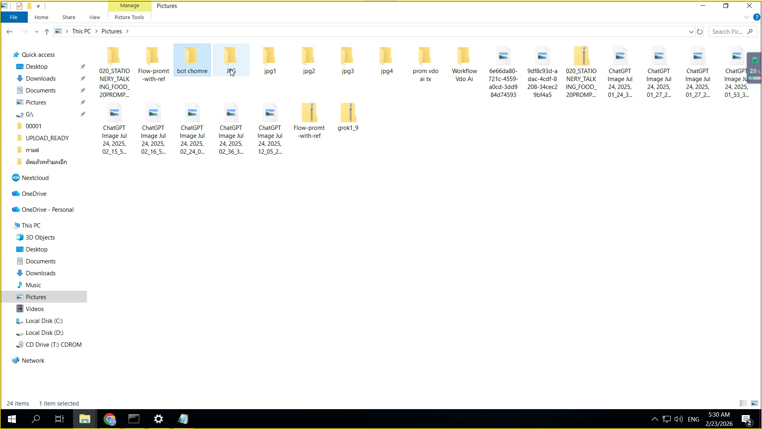Unpin Pictures from Quick access
The height and width of the screenshot is (429, 762).
click(x=83, y=102)
